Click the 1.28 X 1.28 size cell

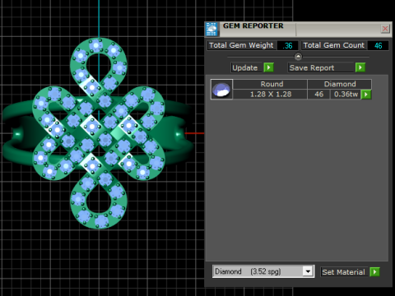pos(270,95)
